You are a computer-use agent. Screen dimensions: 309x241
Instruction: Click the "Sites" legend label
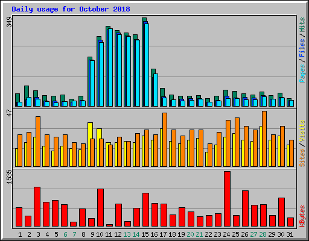pos(302,158)
